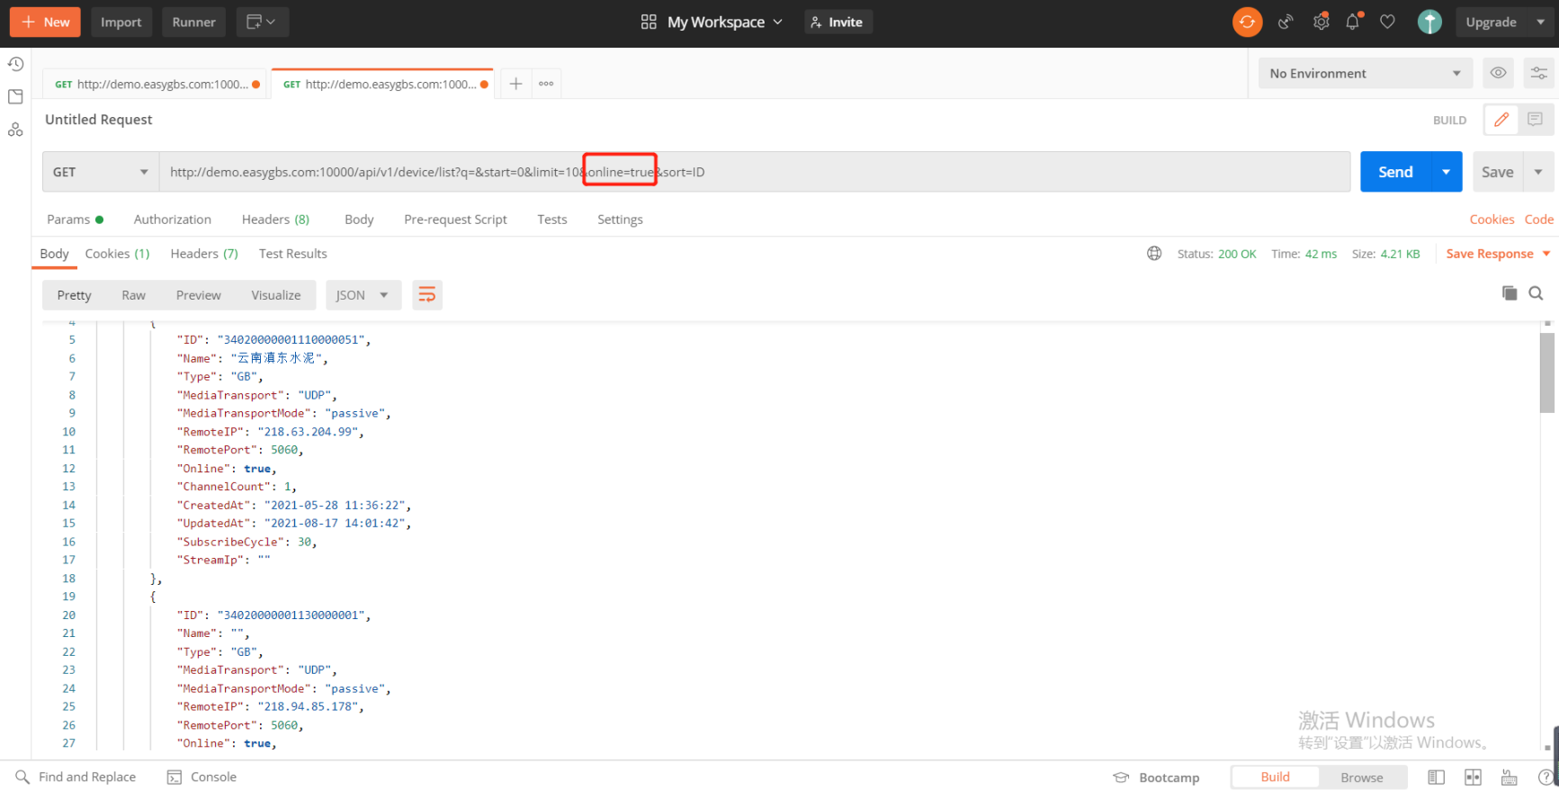Open the capture requests satellite icon
Viewport: 1559px width, 790px height.
tap(1286, 22)
